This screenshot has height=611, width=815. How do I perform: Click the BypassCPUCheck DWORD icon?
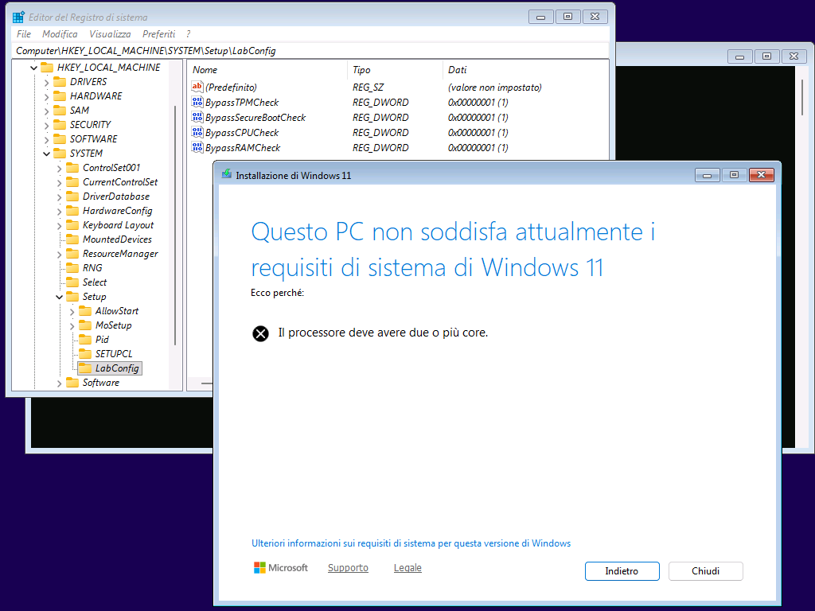point(197,133)
